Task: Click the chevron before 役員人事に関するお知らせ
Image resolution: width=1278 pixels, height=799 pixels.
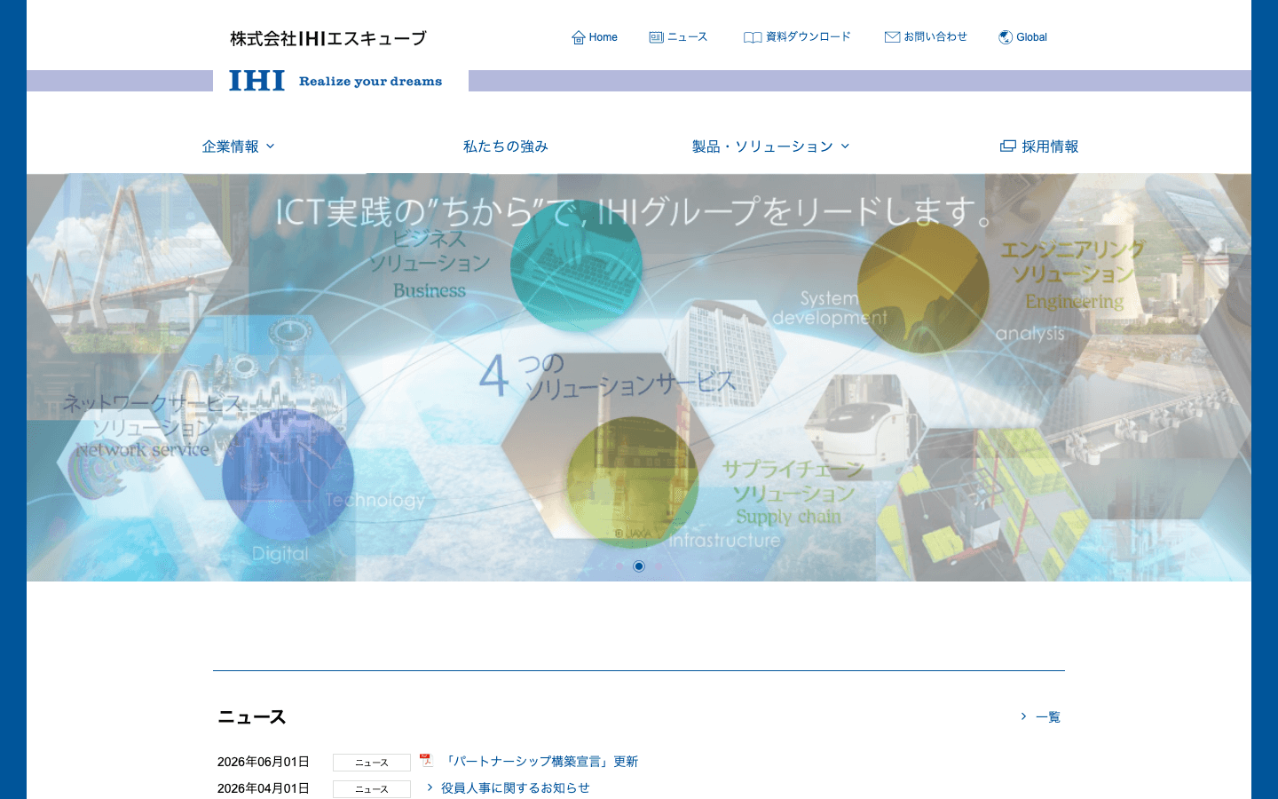Action: click(x=430, y=787)
